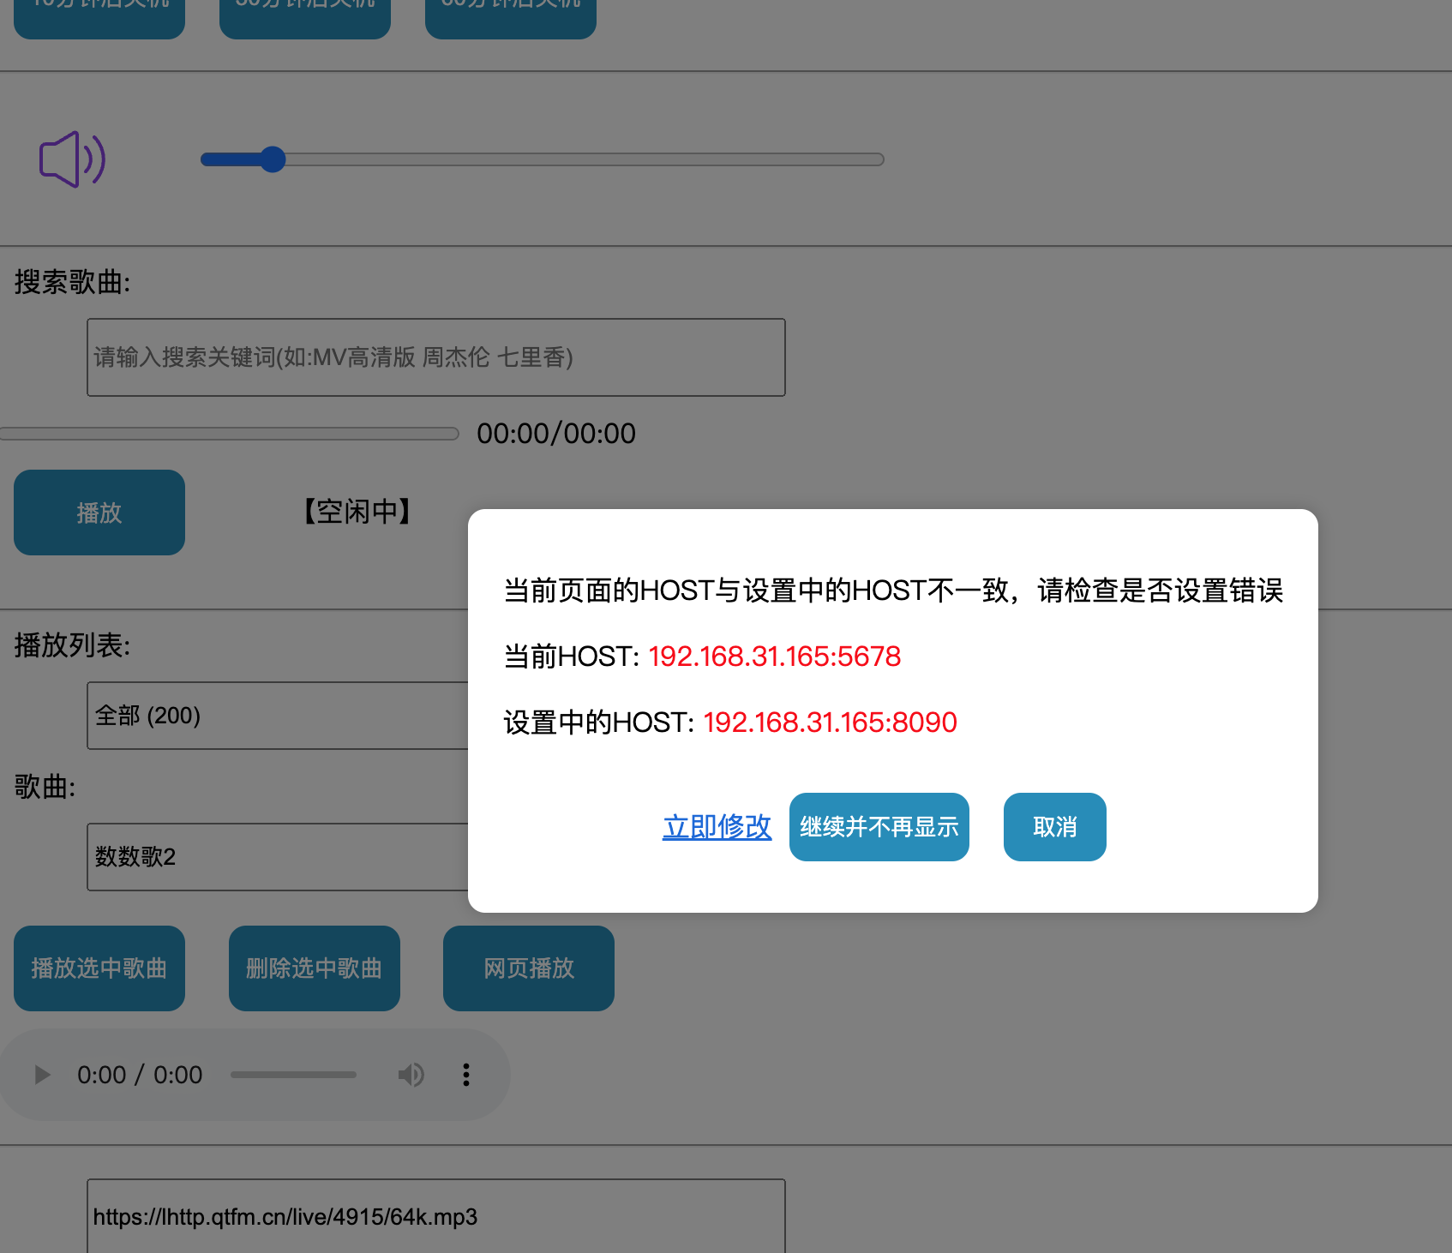This screenshot has height=1253, width=1452.
Task: Seek on the audio player timeline
Action: (x=293, y=1075)
